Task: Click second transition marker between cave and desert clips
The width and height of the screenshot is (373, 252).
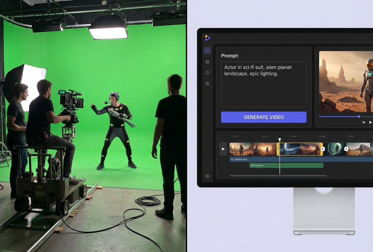Action: point(346,149)
